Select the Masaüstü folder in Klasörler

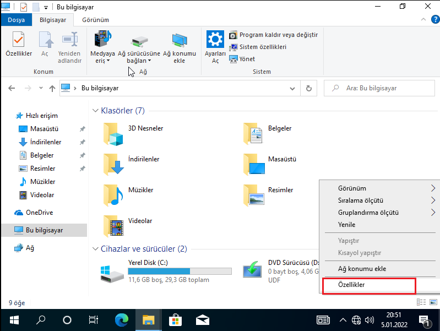pyautogui.click(x=270, y=165)
